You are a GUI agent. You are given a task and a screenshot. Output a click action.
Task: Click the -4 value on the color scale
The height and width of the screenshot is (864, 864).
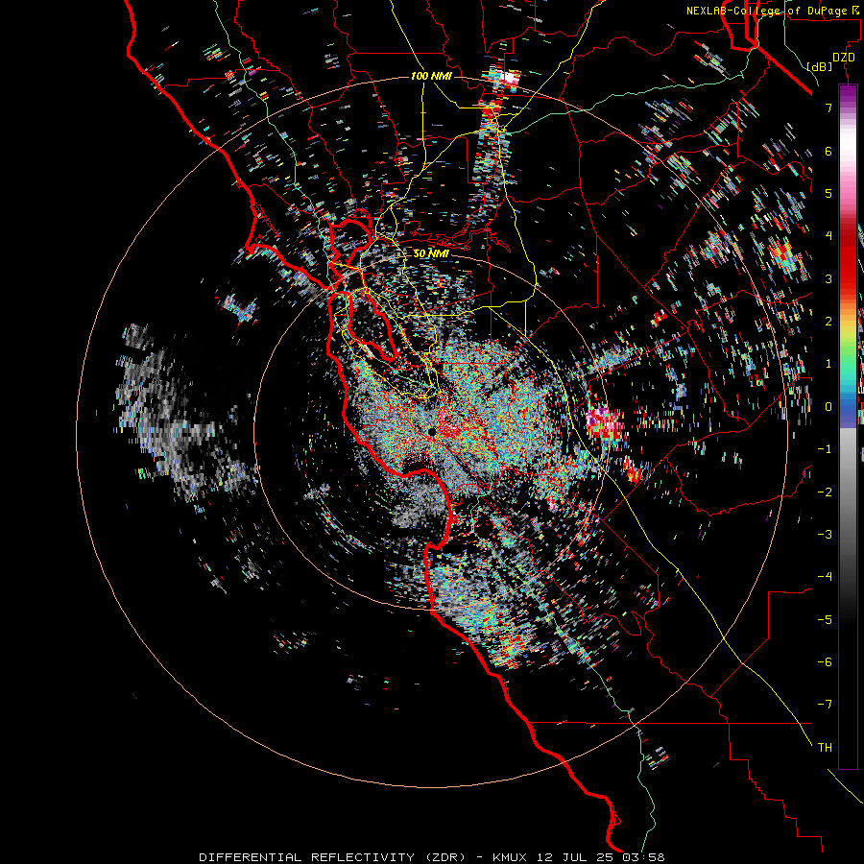pyautogui.click(x=825, y=577)
